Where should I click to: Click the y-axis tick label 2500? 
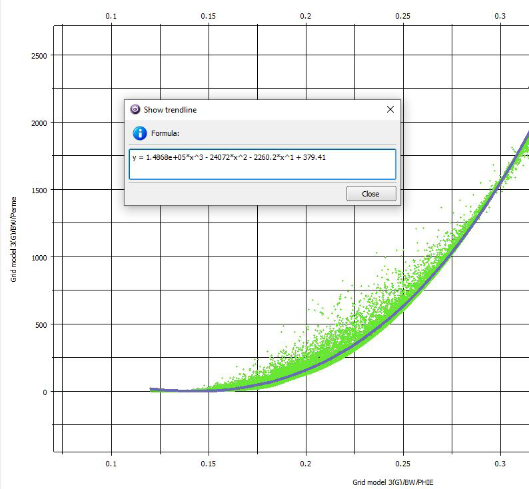pos(39,56)
